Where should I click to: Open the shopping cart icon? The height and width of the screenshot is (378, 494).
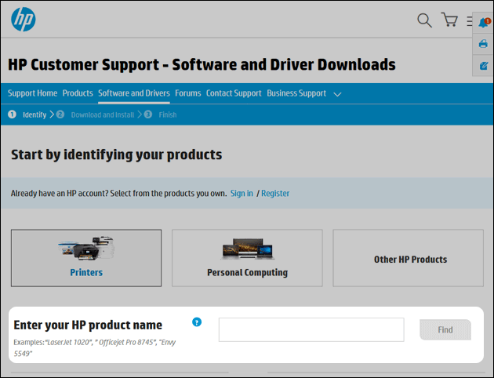[x=449, y=20]
